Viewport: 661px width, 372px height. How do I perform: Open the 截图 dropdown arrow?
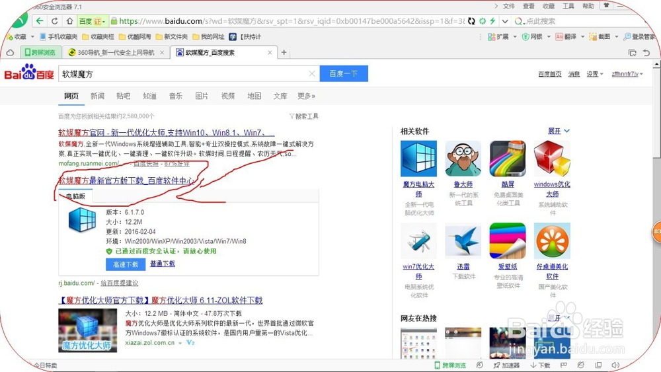616,36
